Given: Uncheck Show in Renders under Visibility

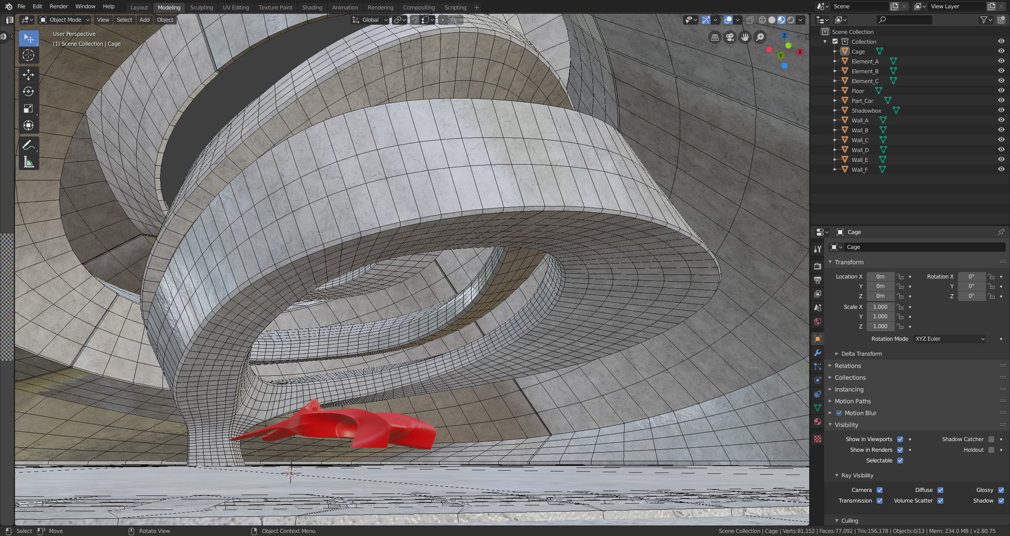Looking at the screenshot, I should pyautogui.click(x=900, y=450).
